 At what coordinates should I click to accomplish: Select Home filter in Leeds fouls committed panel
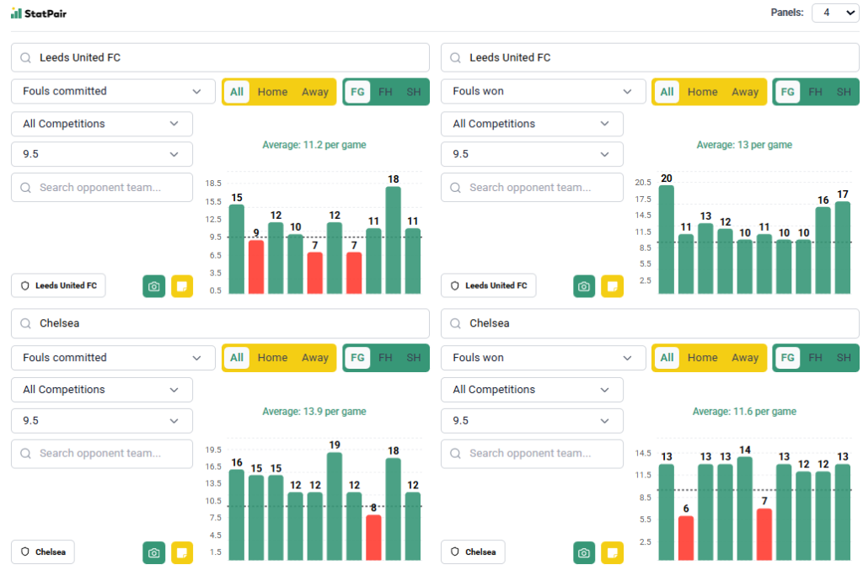tap(272, 92)
